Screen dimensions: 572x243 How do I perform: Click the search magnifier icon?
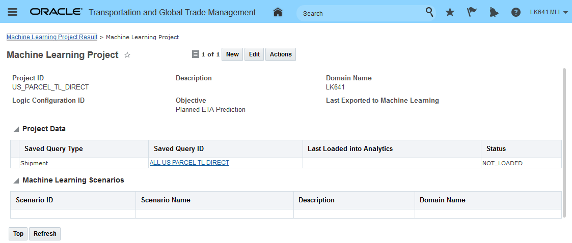click(429, 12)
